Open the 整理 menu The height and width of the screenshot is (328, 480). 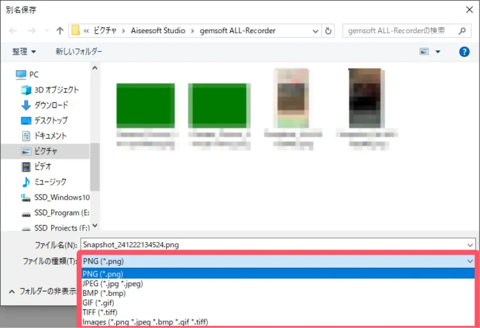pyautogui.click(x=24, y=52)
